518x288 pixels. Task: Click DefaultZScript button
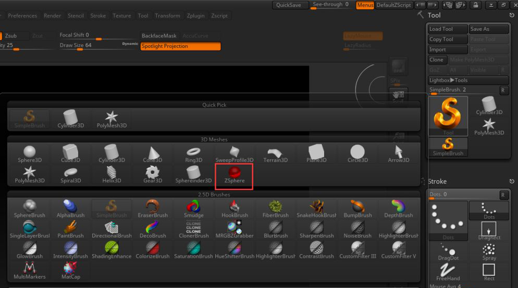tap(394, 5)
